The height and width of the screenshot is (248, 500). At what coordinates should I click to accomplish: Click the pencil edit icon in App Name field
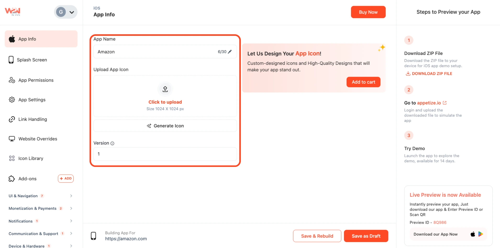pyautogui.click(x=230, y=52)
